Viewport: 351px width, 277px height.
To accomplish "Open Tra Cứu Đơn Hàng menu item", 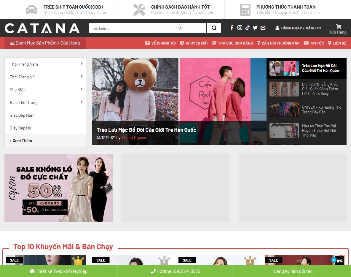I will (232, 43).
